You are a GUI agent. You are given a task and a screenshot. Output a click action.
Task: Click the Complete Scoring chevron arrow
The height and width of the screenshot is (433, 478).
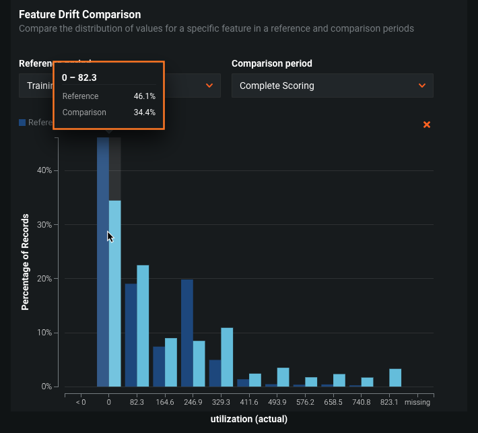(422, 86)
